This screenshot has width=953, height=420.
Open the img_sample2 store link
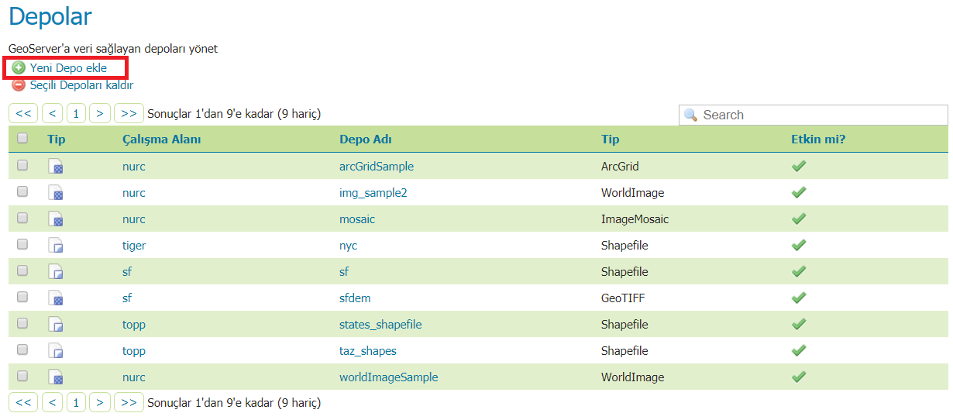click(x=373, y=193)
